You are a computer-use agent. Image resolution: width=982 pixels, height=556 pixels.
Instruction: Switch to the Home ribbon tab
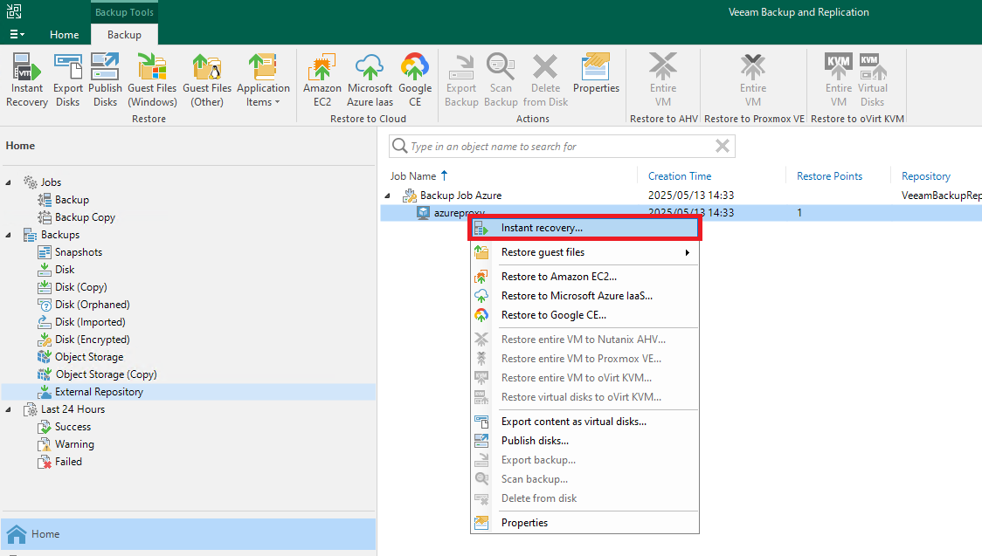(x=65, y=34)
